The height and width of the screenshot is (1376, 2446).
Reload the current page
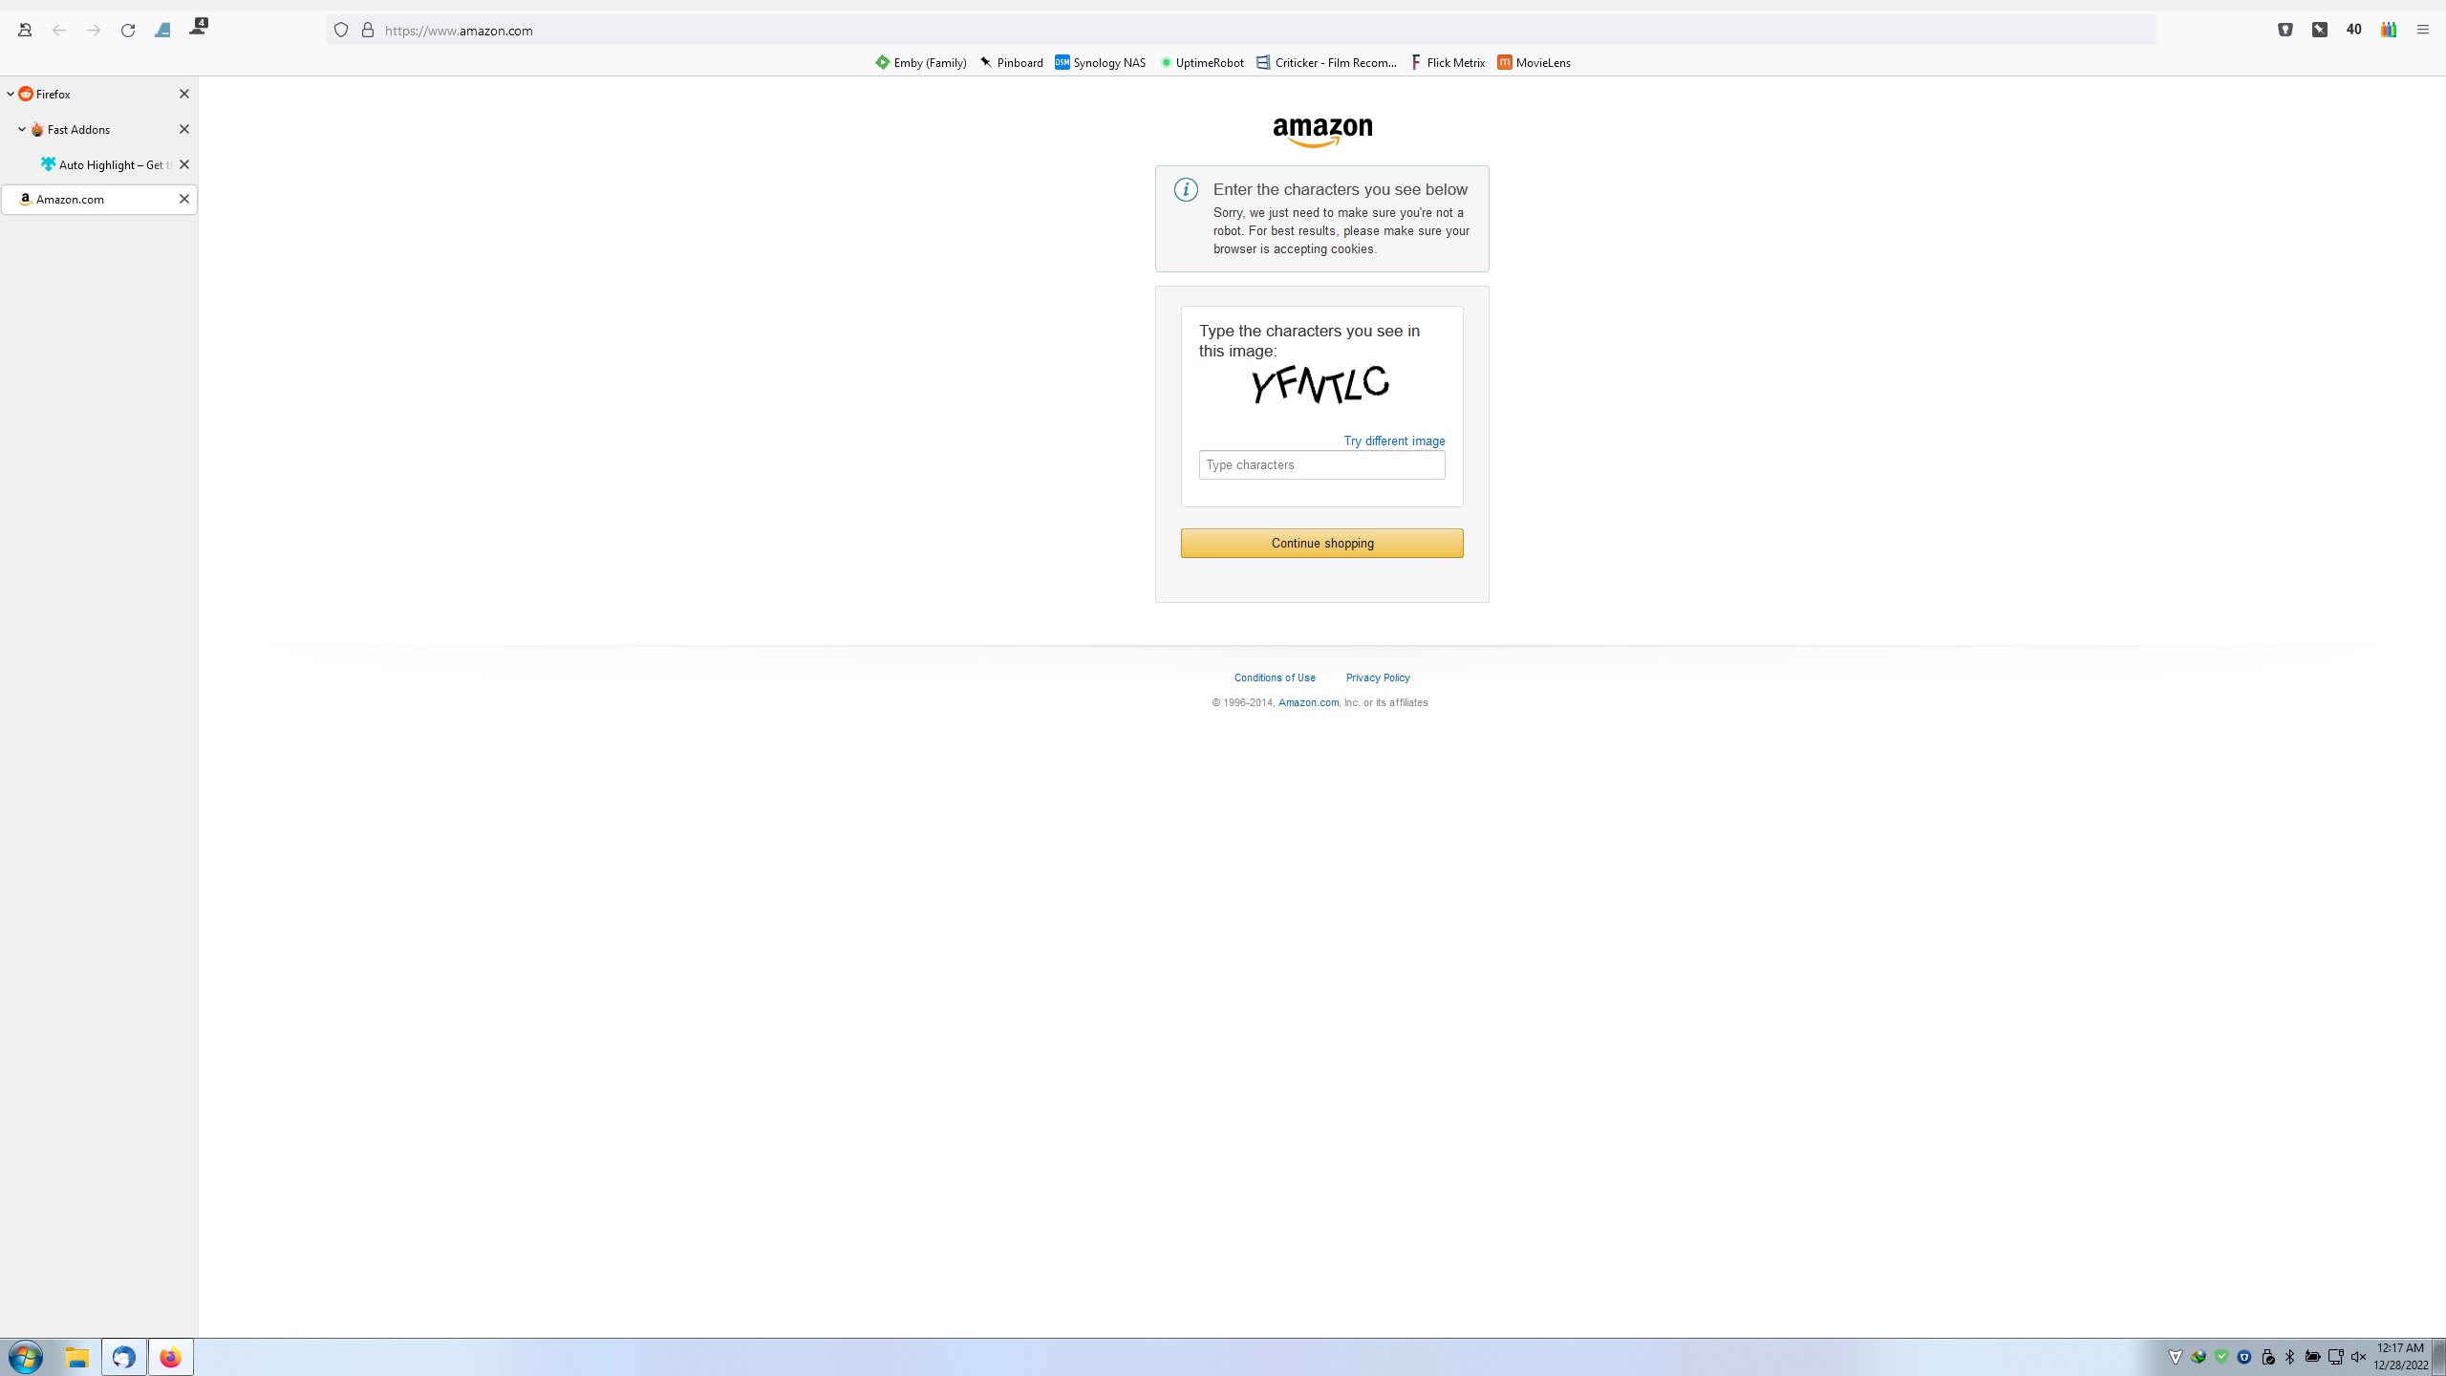128,31
